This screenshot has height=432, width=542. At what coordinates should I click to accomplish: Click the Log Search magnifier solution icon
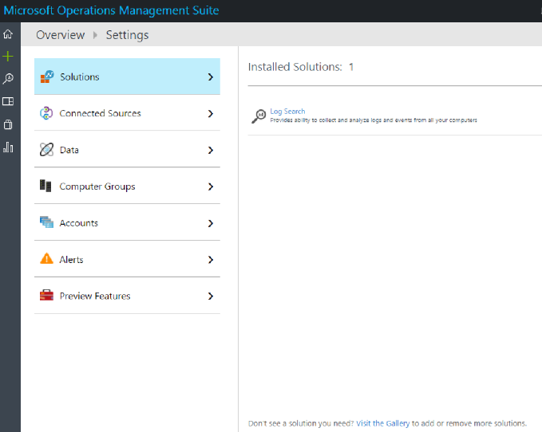259,116
